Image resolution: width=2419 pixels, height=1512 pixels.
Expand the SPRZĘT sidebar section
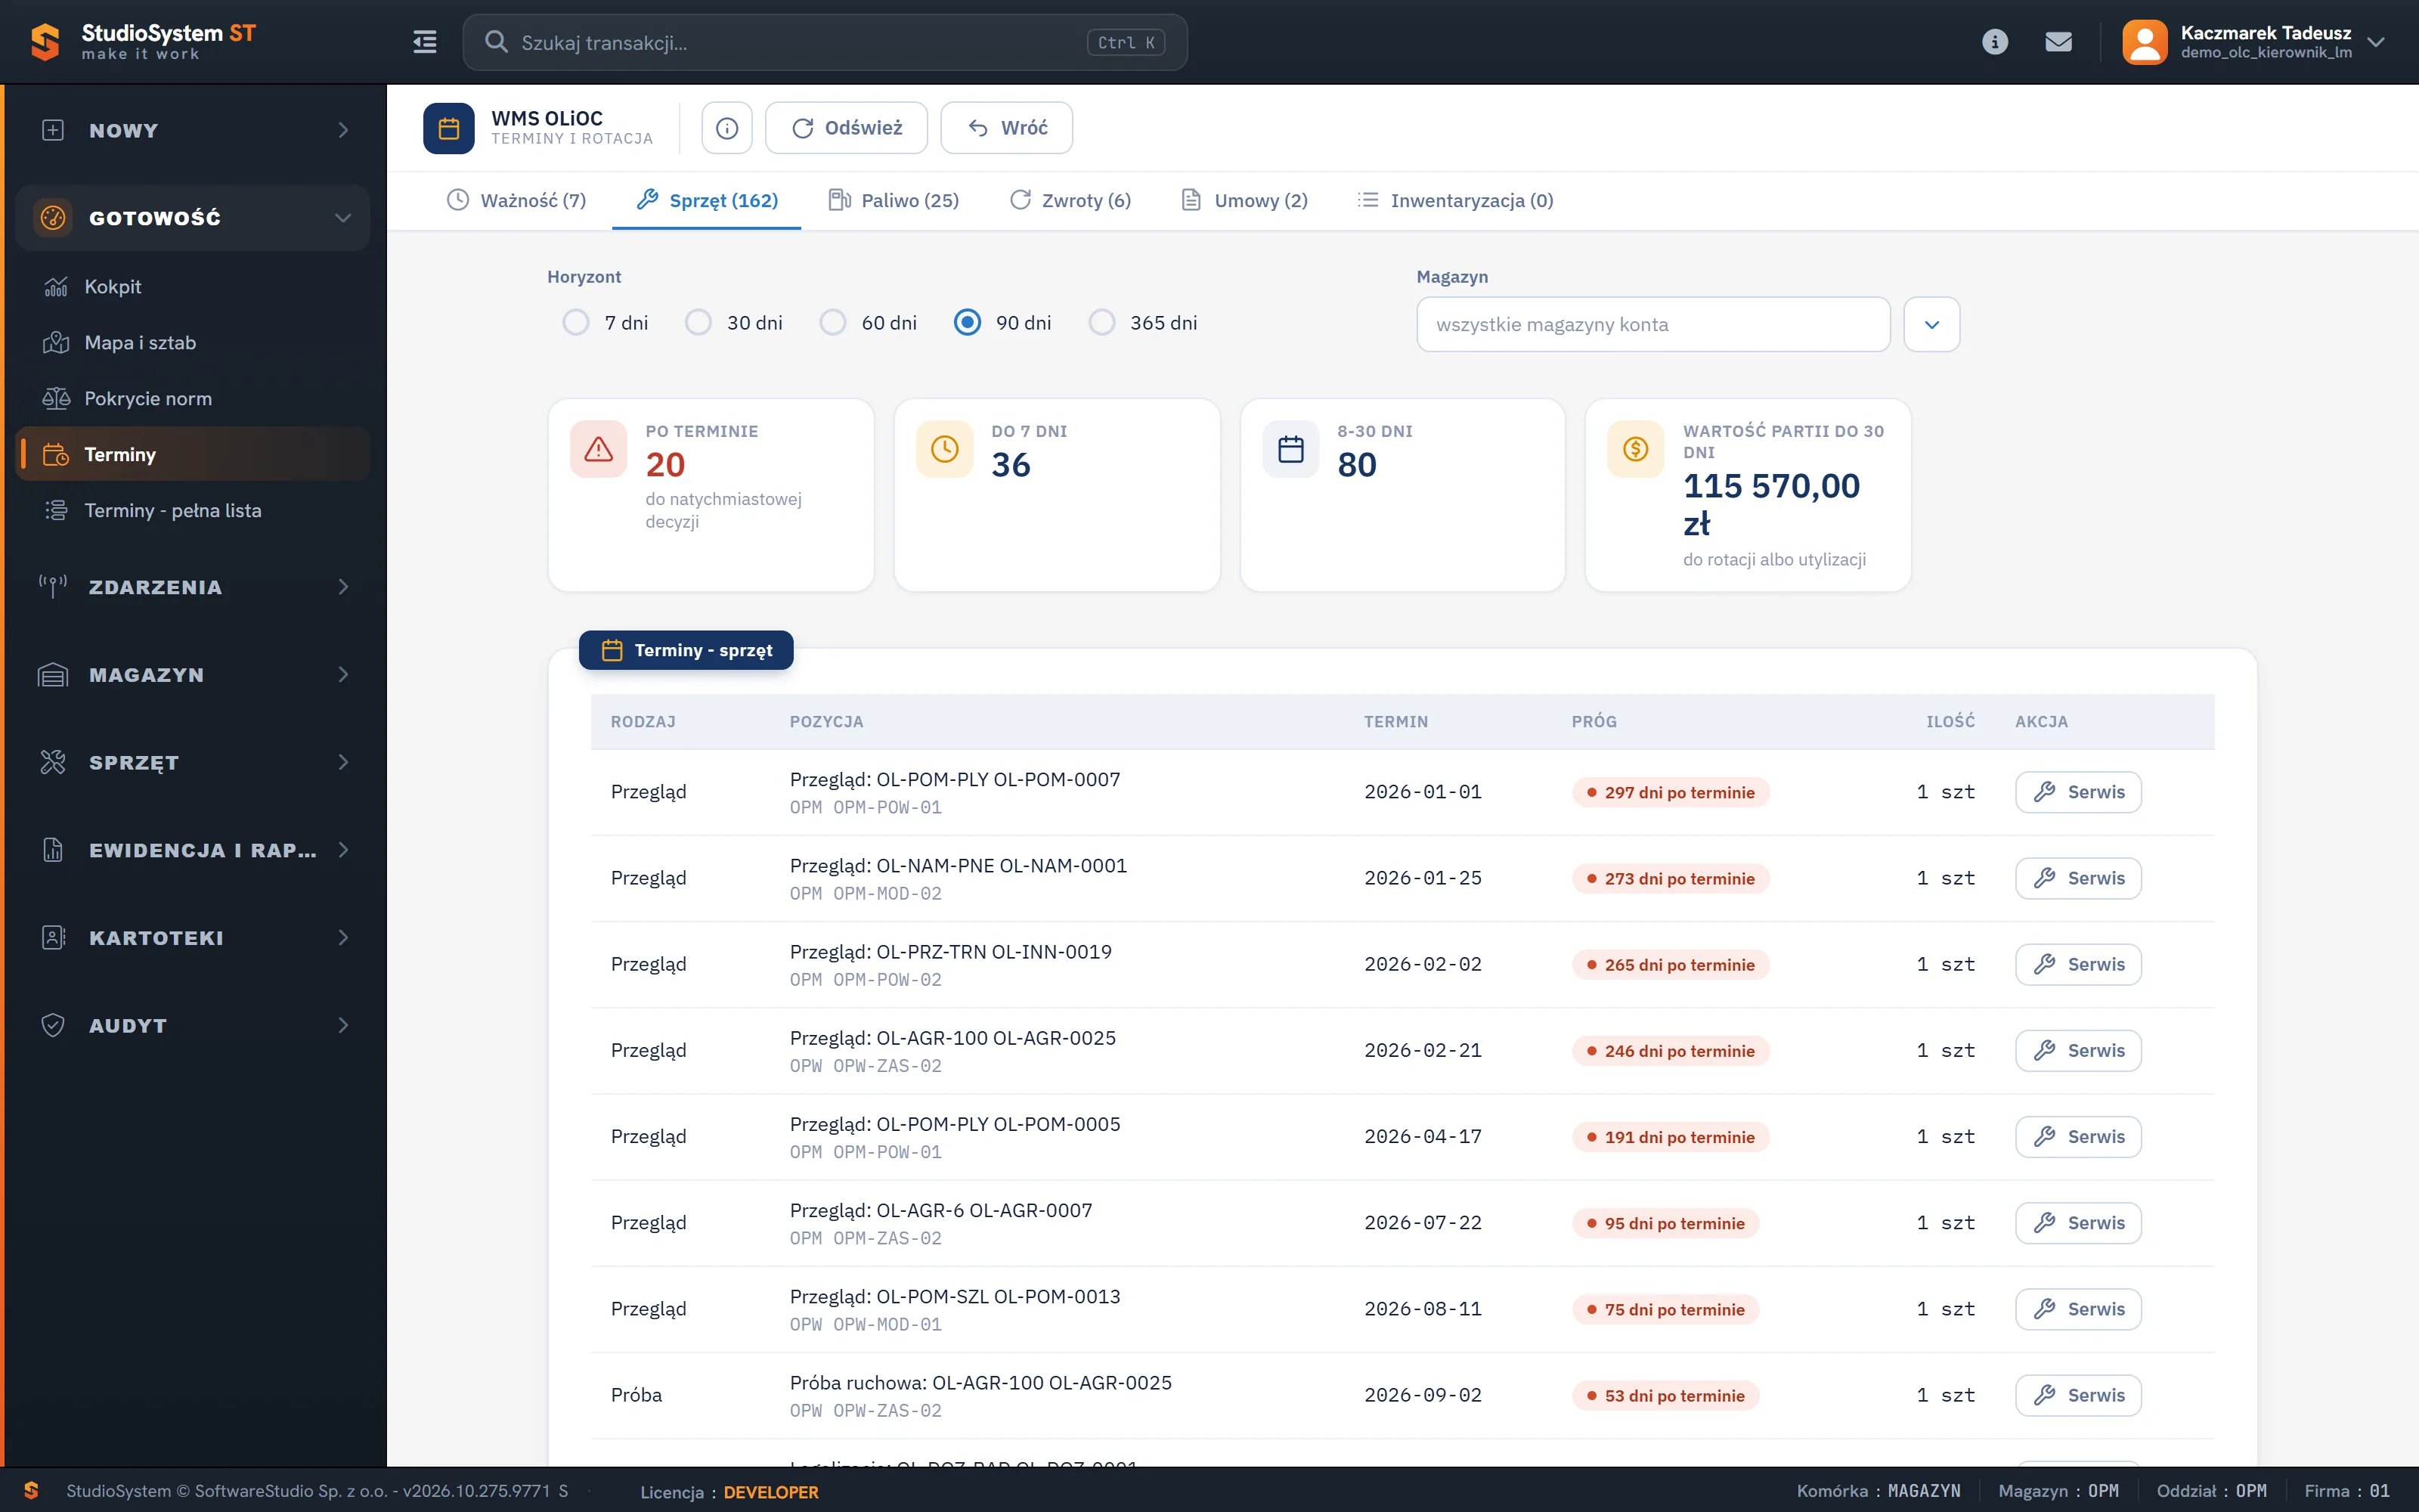tap(193, 763)
